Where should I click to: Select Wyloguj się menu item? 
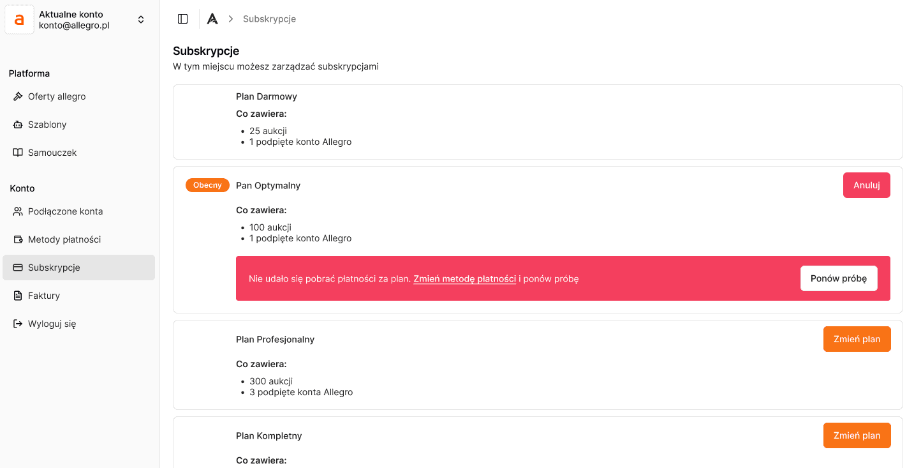pos(52,324)
